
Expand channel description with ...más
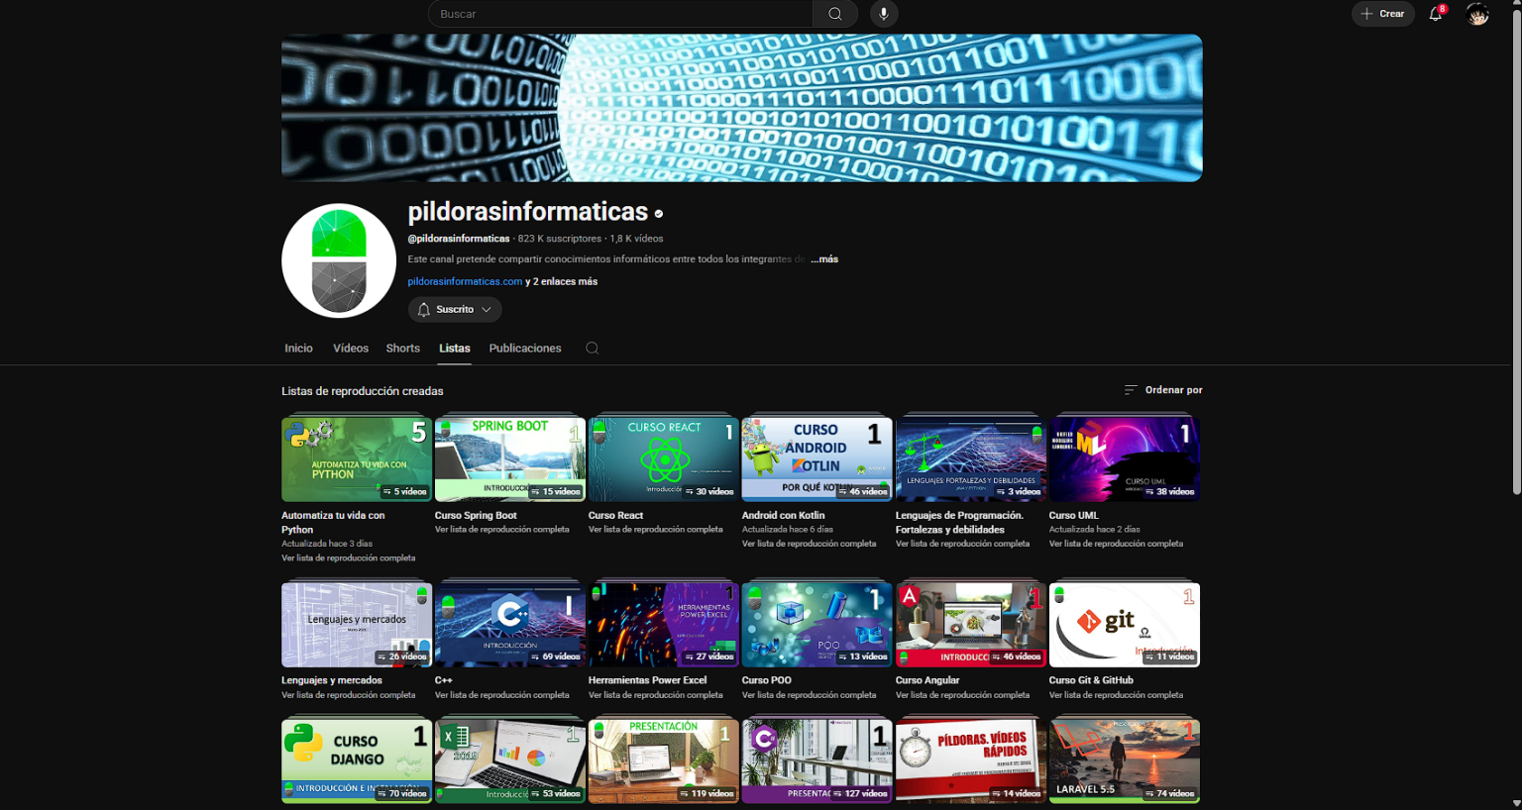coord(824,259)
